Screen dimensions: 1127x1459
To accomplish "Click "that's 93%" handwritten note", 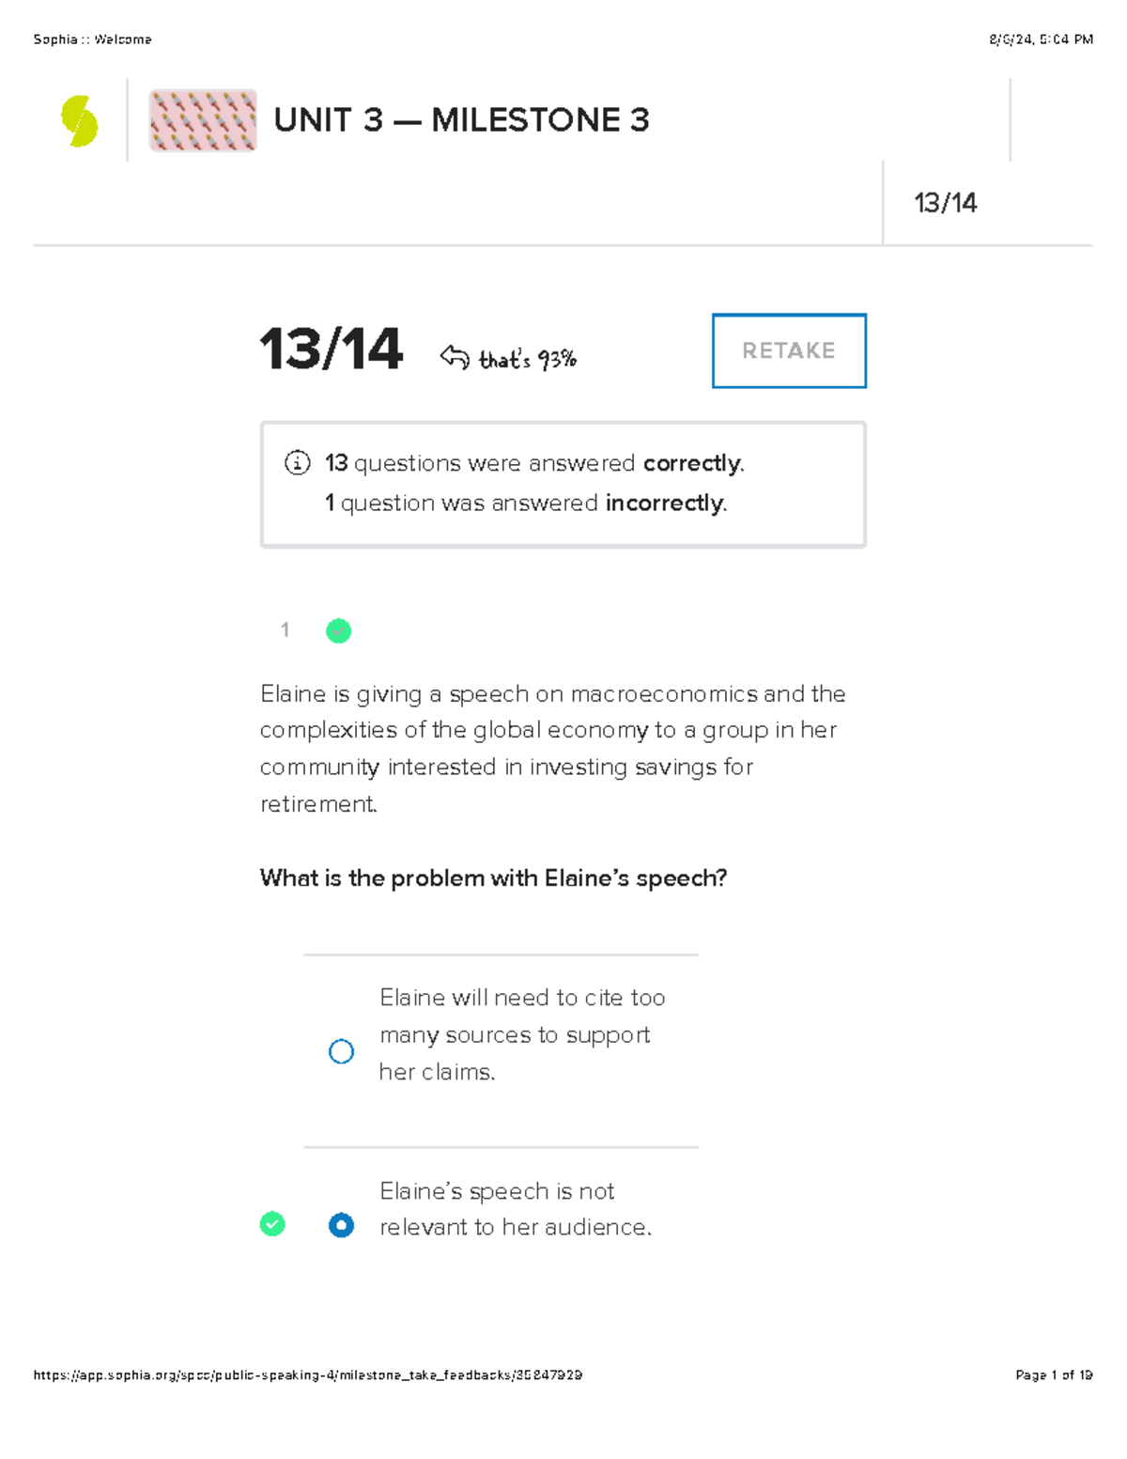I will coord(527,359).
